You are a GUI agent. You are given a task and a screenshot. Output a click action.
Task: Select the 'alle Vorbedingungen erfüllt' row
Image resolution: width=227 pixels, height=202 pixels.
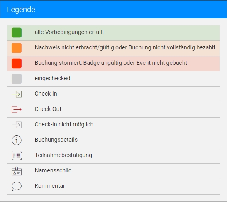(114, 33)
